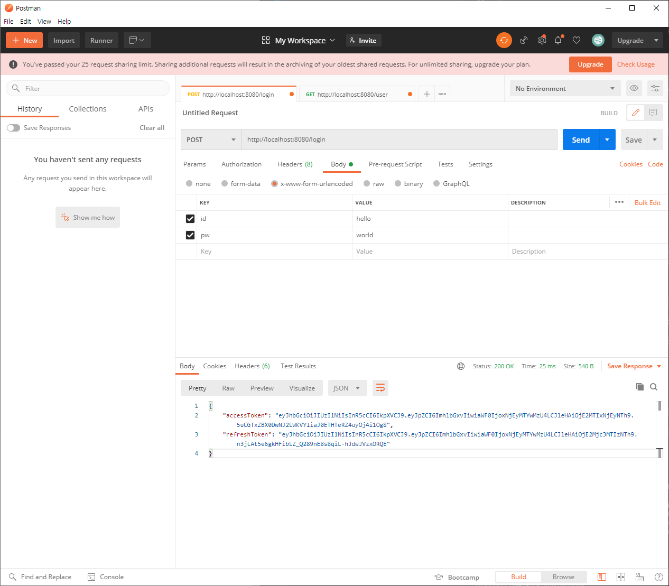
Task: Open the request Headers (8) tab
Action: 295,164
